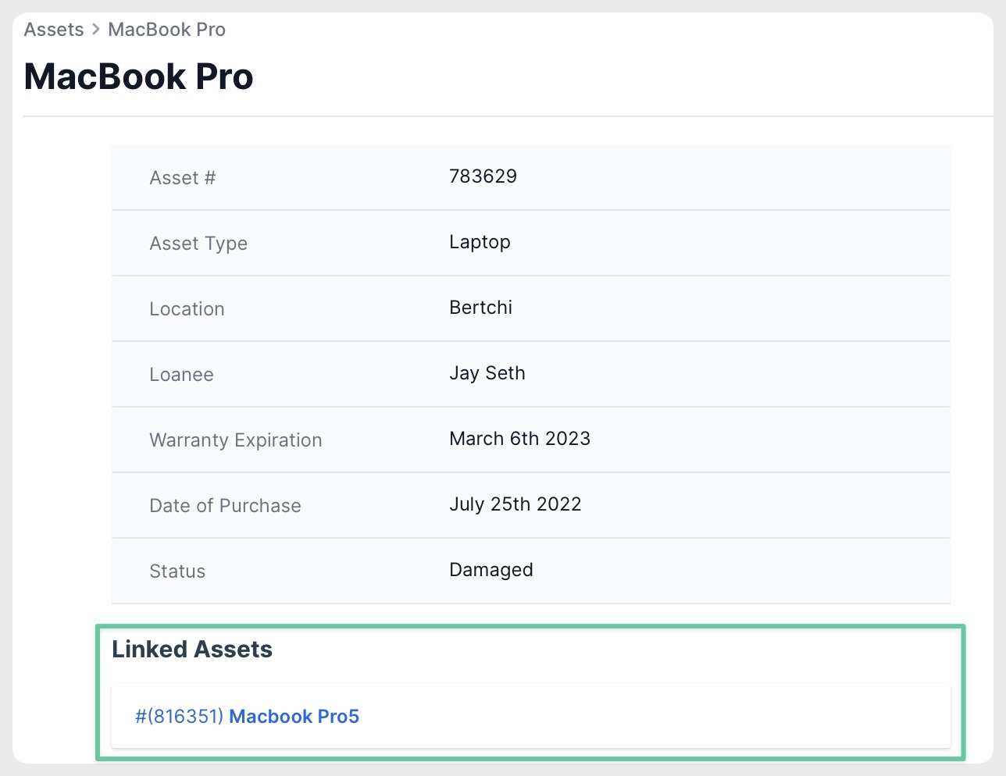1006x776 pixels.
Task: Select the July 25th 2022 date
Action: 515,504
